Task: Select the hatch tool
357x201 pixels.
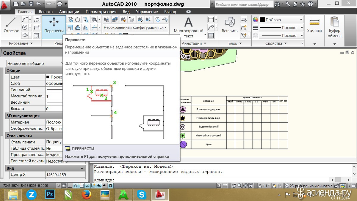Action: tap(37, 35)
